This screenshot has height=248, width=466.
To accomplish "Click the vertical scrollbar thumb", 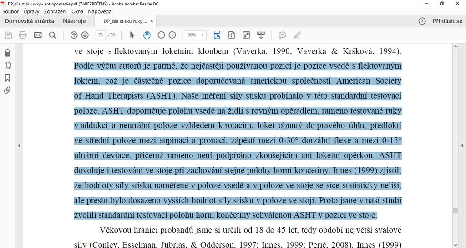I will coord(455,210).
